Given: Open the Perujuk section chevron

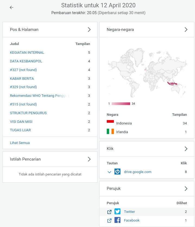Looking at the screenshot, I should point(186,188).
